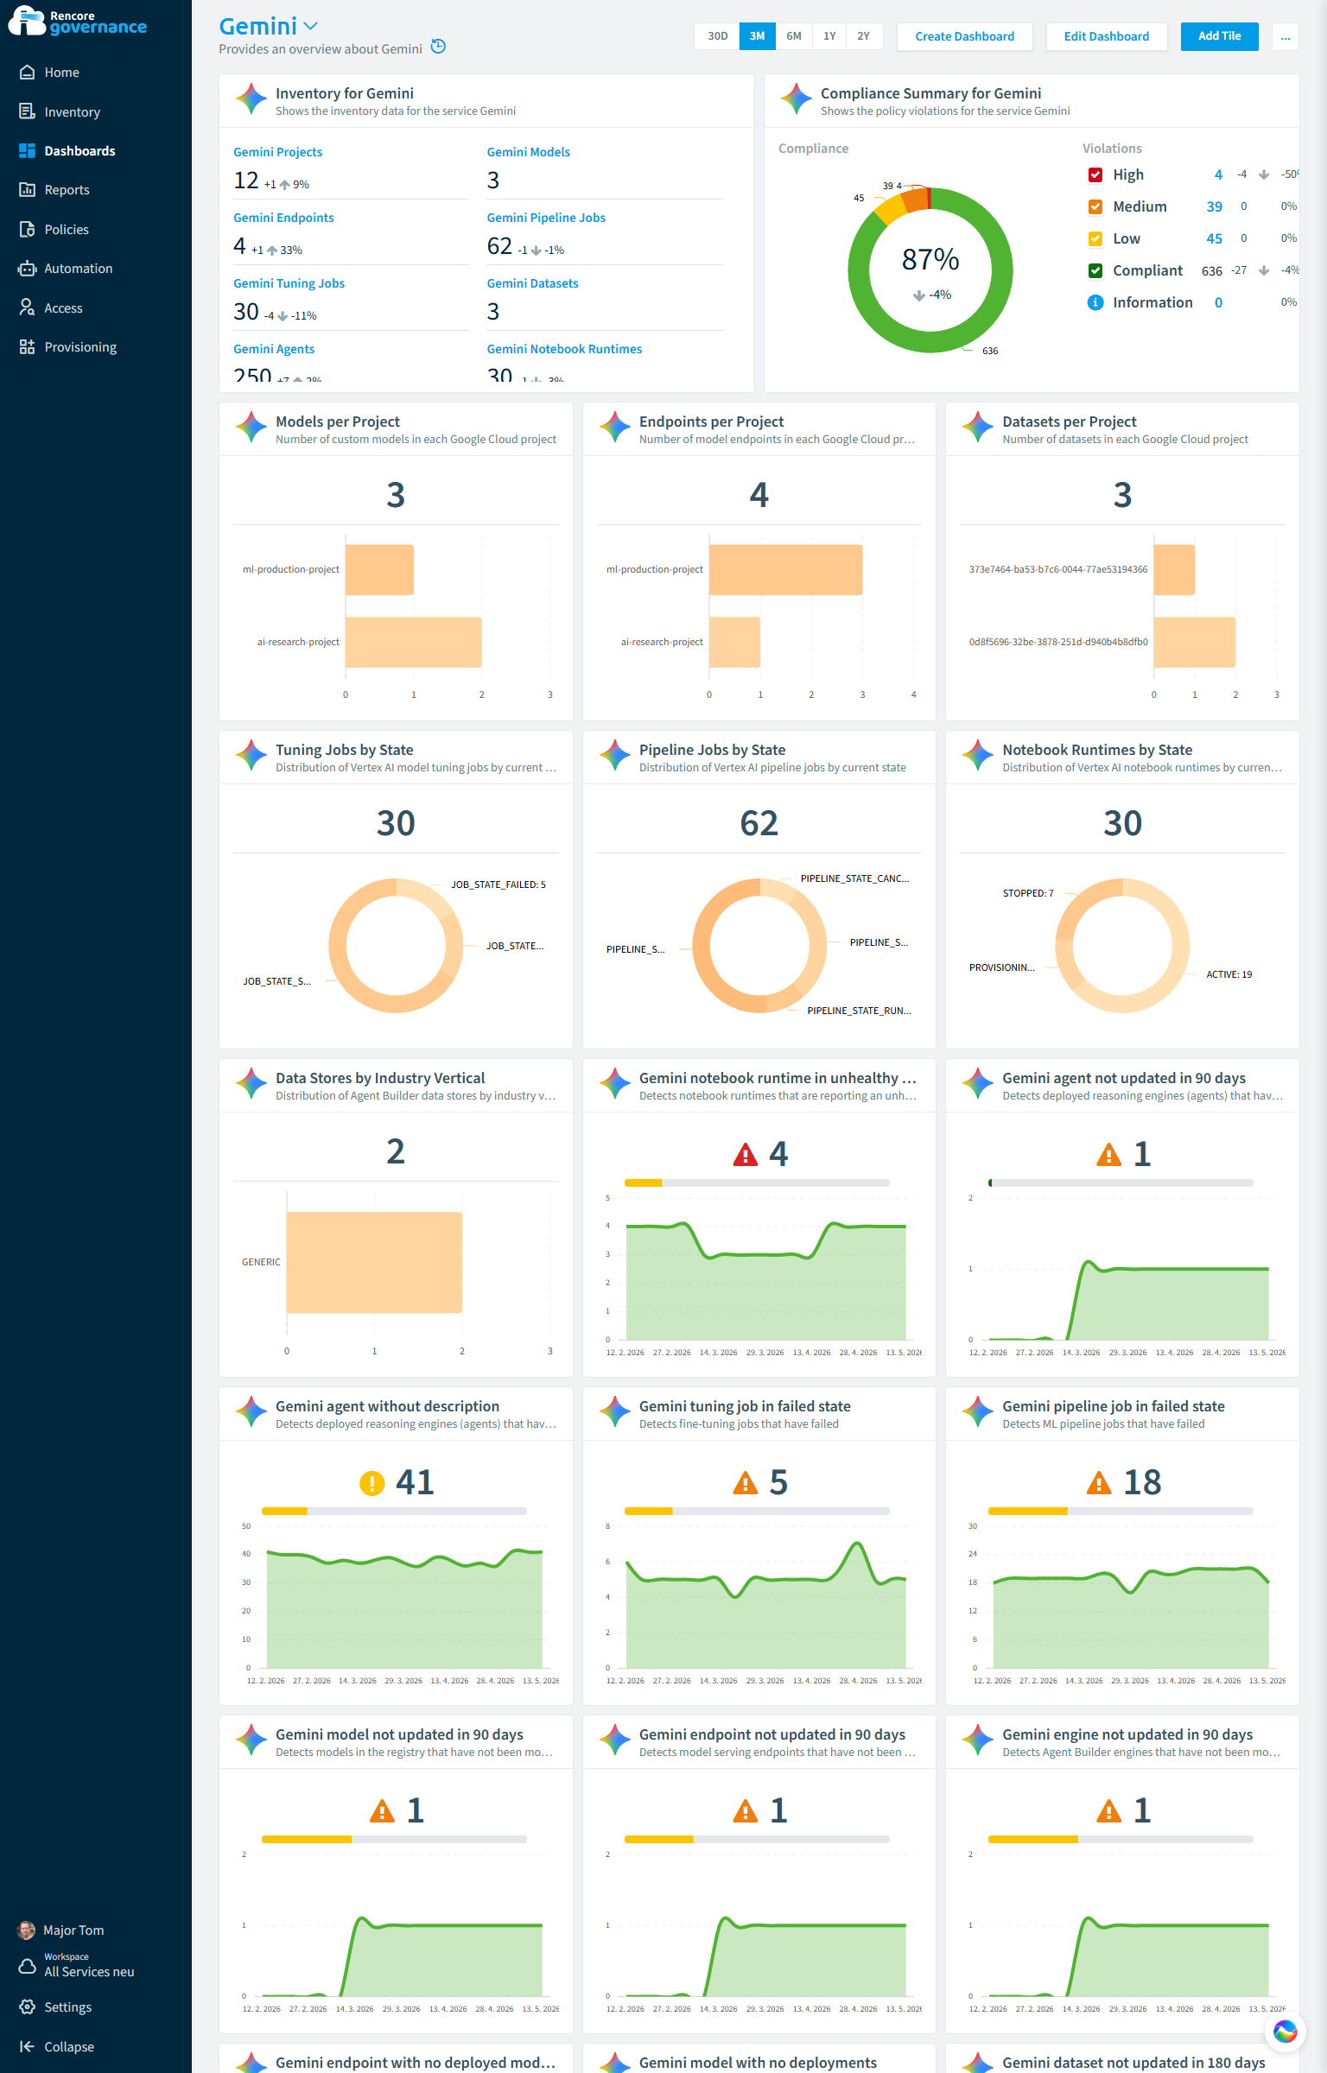Screen dimensions: 1327x2073
Task: Click the Workspace cloud icon
Action: click(27, 1965)
